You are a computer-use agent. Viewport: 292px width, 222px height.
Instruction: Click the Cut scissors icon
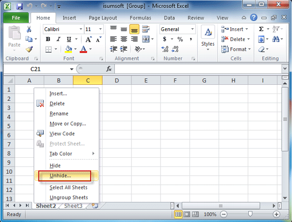[29, 29]
